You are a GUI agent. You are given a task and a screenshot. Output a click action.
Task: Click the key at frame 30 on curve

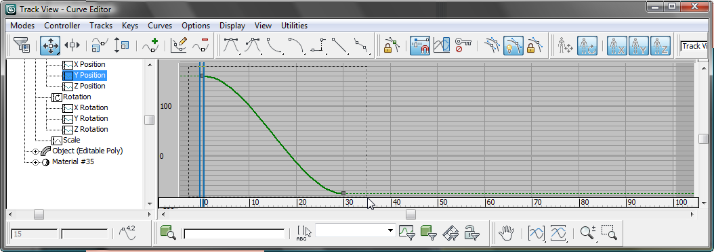coord(343,193)
